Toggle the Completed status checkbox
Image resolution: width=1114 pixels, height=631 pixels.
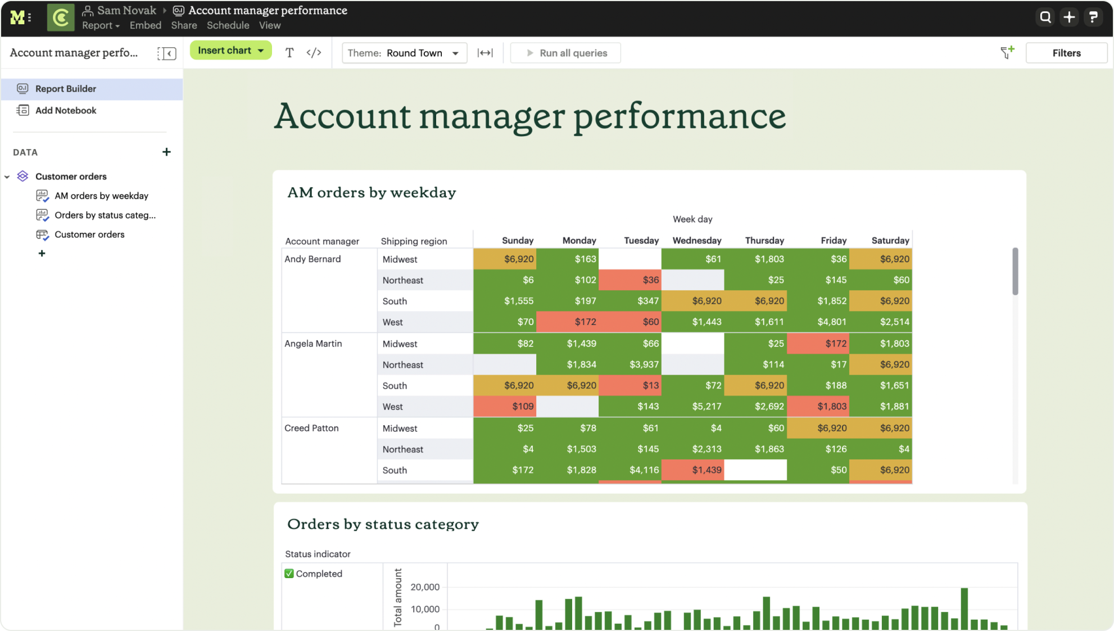(x=289, y=574)
